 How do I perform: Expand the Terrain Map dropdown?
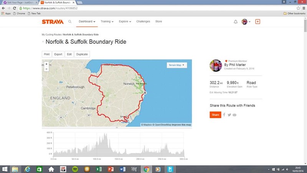(x=177, y=65)
